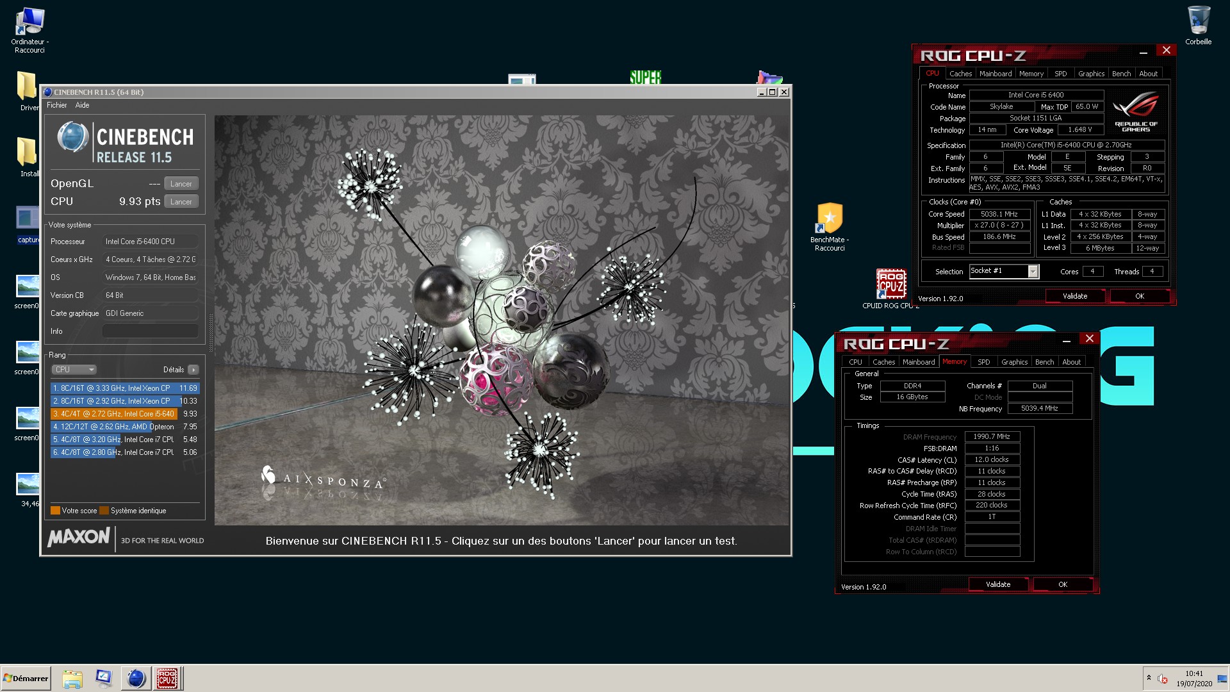Switch to Mainboard tab in upper CPU-Z
This screenshot has height=692, width=1230.
996,74
